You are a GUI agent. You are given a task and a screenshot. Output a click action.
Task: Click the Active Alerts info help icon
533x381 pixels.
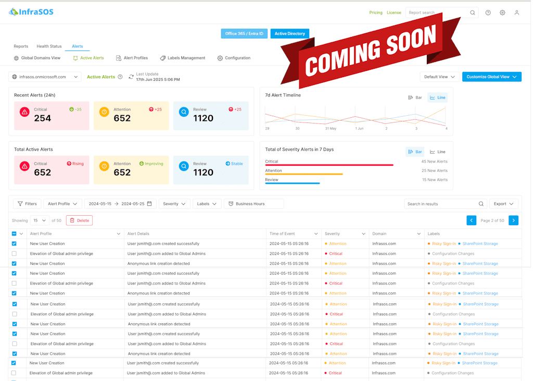point(120,77)
